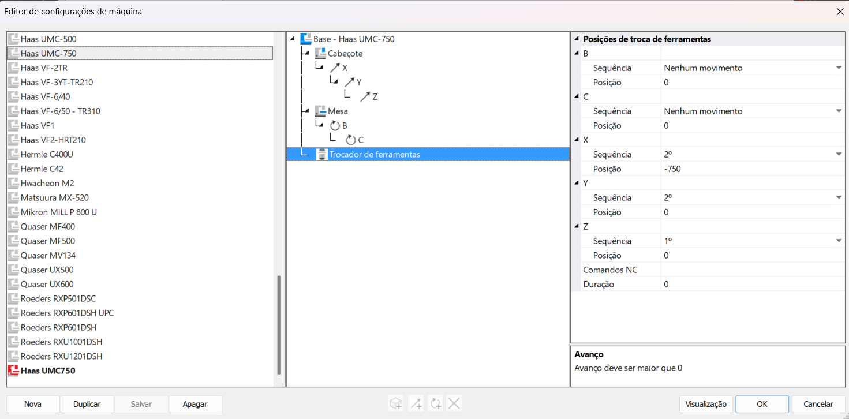The image size is (849, 419).
Task: Select Roeders RXP501DSC in machine list
Action: click(58, 298)
